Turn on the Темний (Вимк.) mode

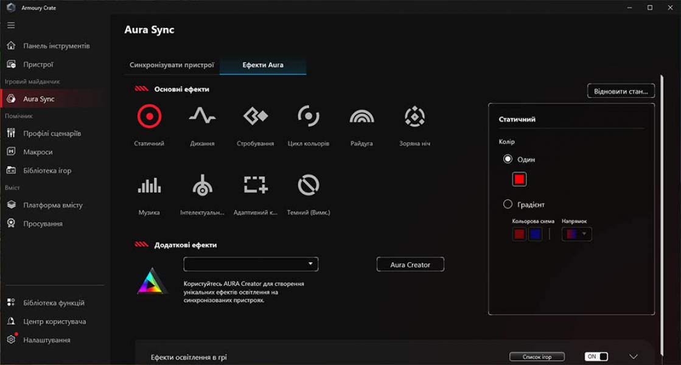tap(308, 186)
